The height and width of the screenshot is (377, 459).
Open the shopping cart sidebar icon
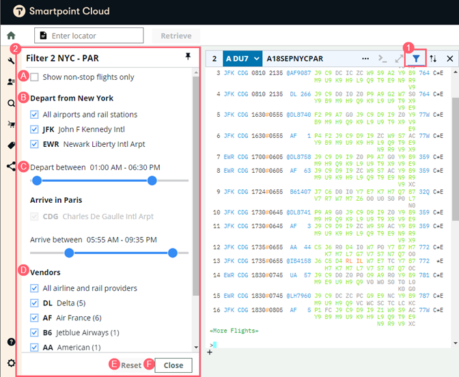pos(11,124)
